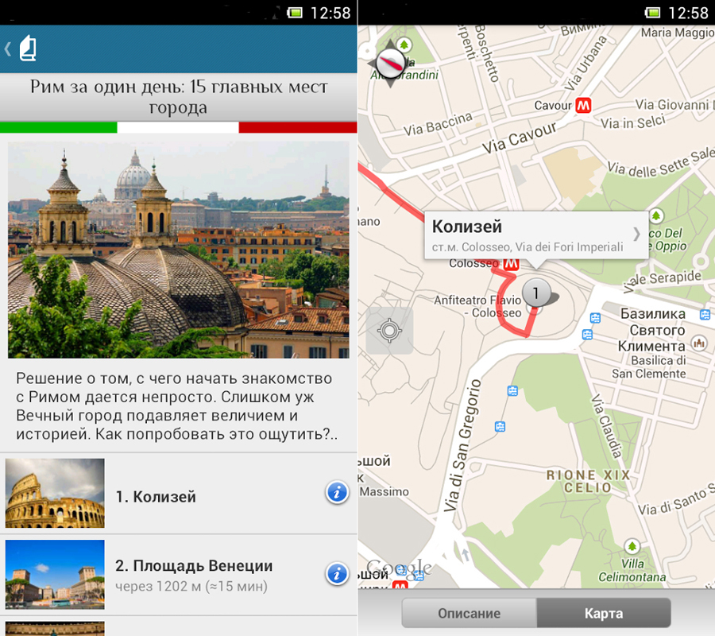Image resolution: width=715 pixels, height=636 pixels.
Task: Tap the Cavour metro station icon
Action: click(x=583, y=106)
